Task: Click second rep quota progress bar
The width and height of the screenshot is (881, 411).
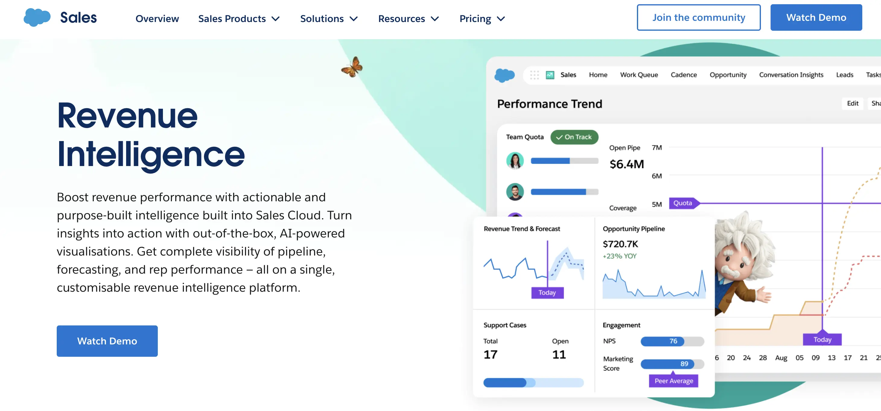Action: coord(564,192)
